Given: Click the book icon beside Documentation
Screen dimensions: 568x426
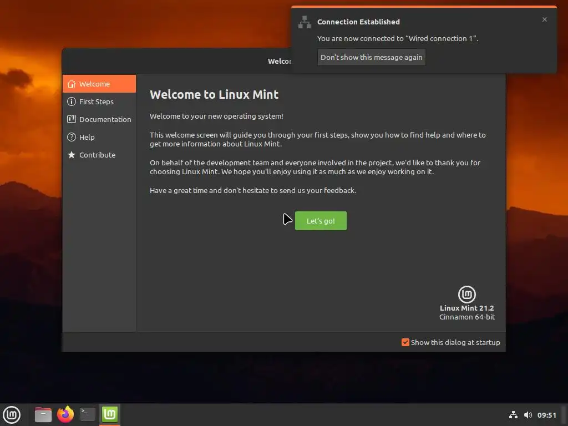Looking at the screenshot, I should (72, 119).
